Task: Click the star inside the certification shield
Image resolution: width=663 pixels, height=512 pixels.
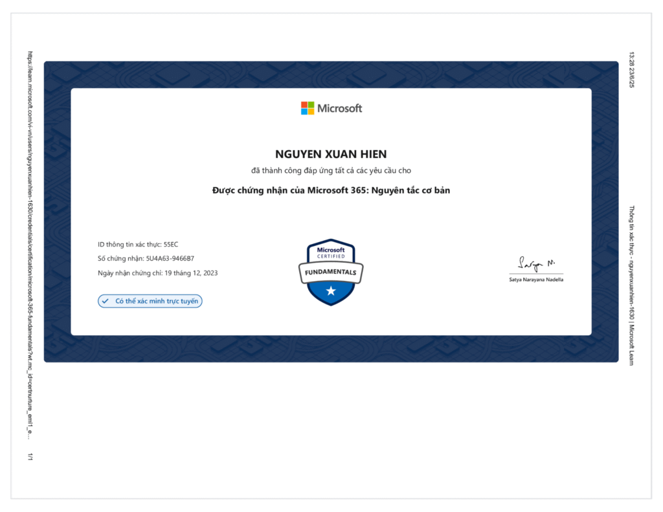Action: click(330, 291)
